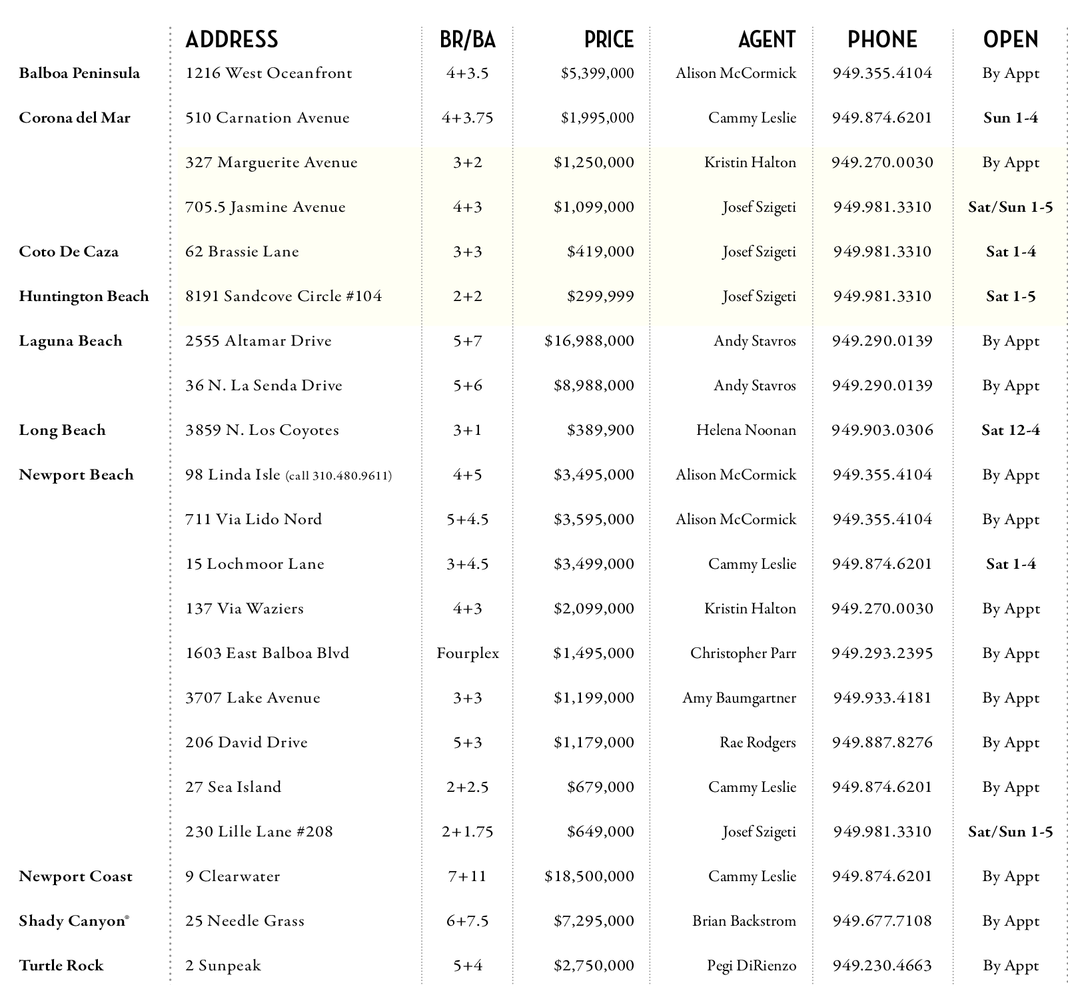Click the Sat 12-4 open house time
The image size is (1068, 985).
click(1010, 430)
